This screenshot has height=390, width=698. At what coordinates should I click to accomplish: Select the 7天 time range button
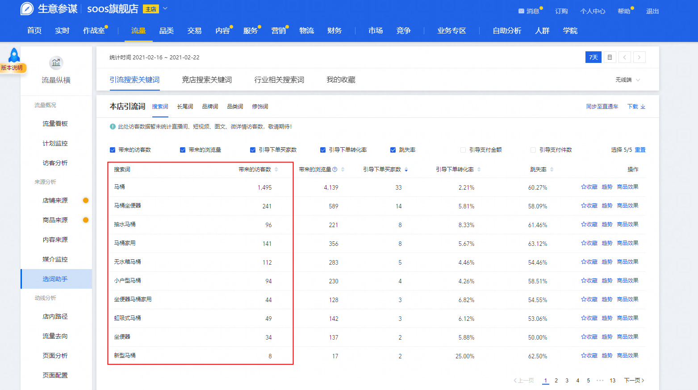click(594, 57)
